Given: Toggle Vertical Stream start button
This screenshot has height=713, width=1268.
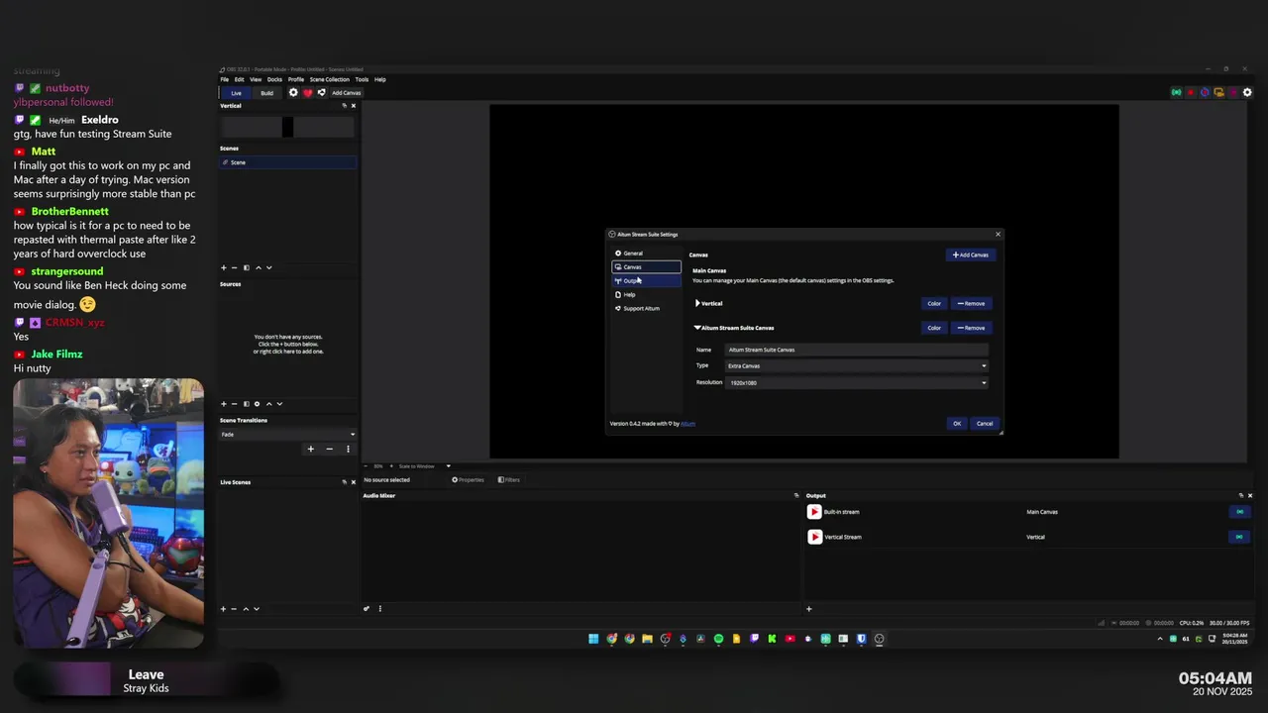Looking at the screenshot, I should [1239, 537].
